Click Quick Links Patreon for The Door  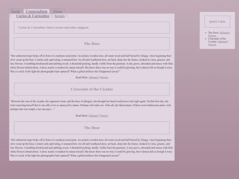pos(212,36)
